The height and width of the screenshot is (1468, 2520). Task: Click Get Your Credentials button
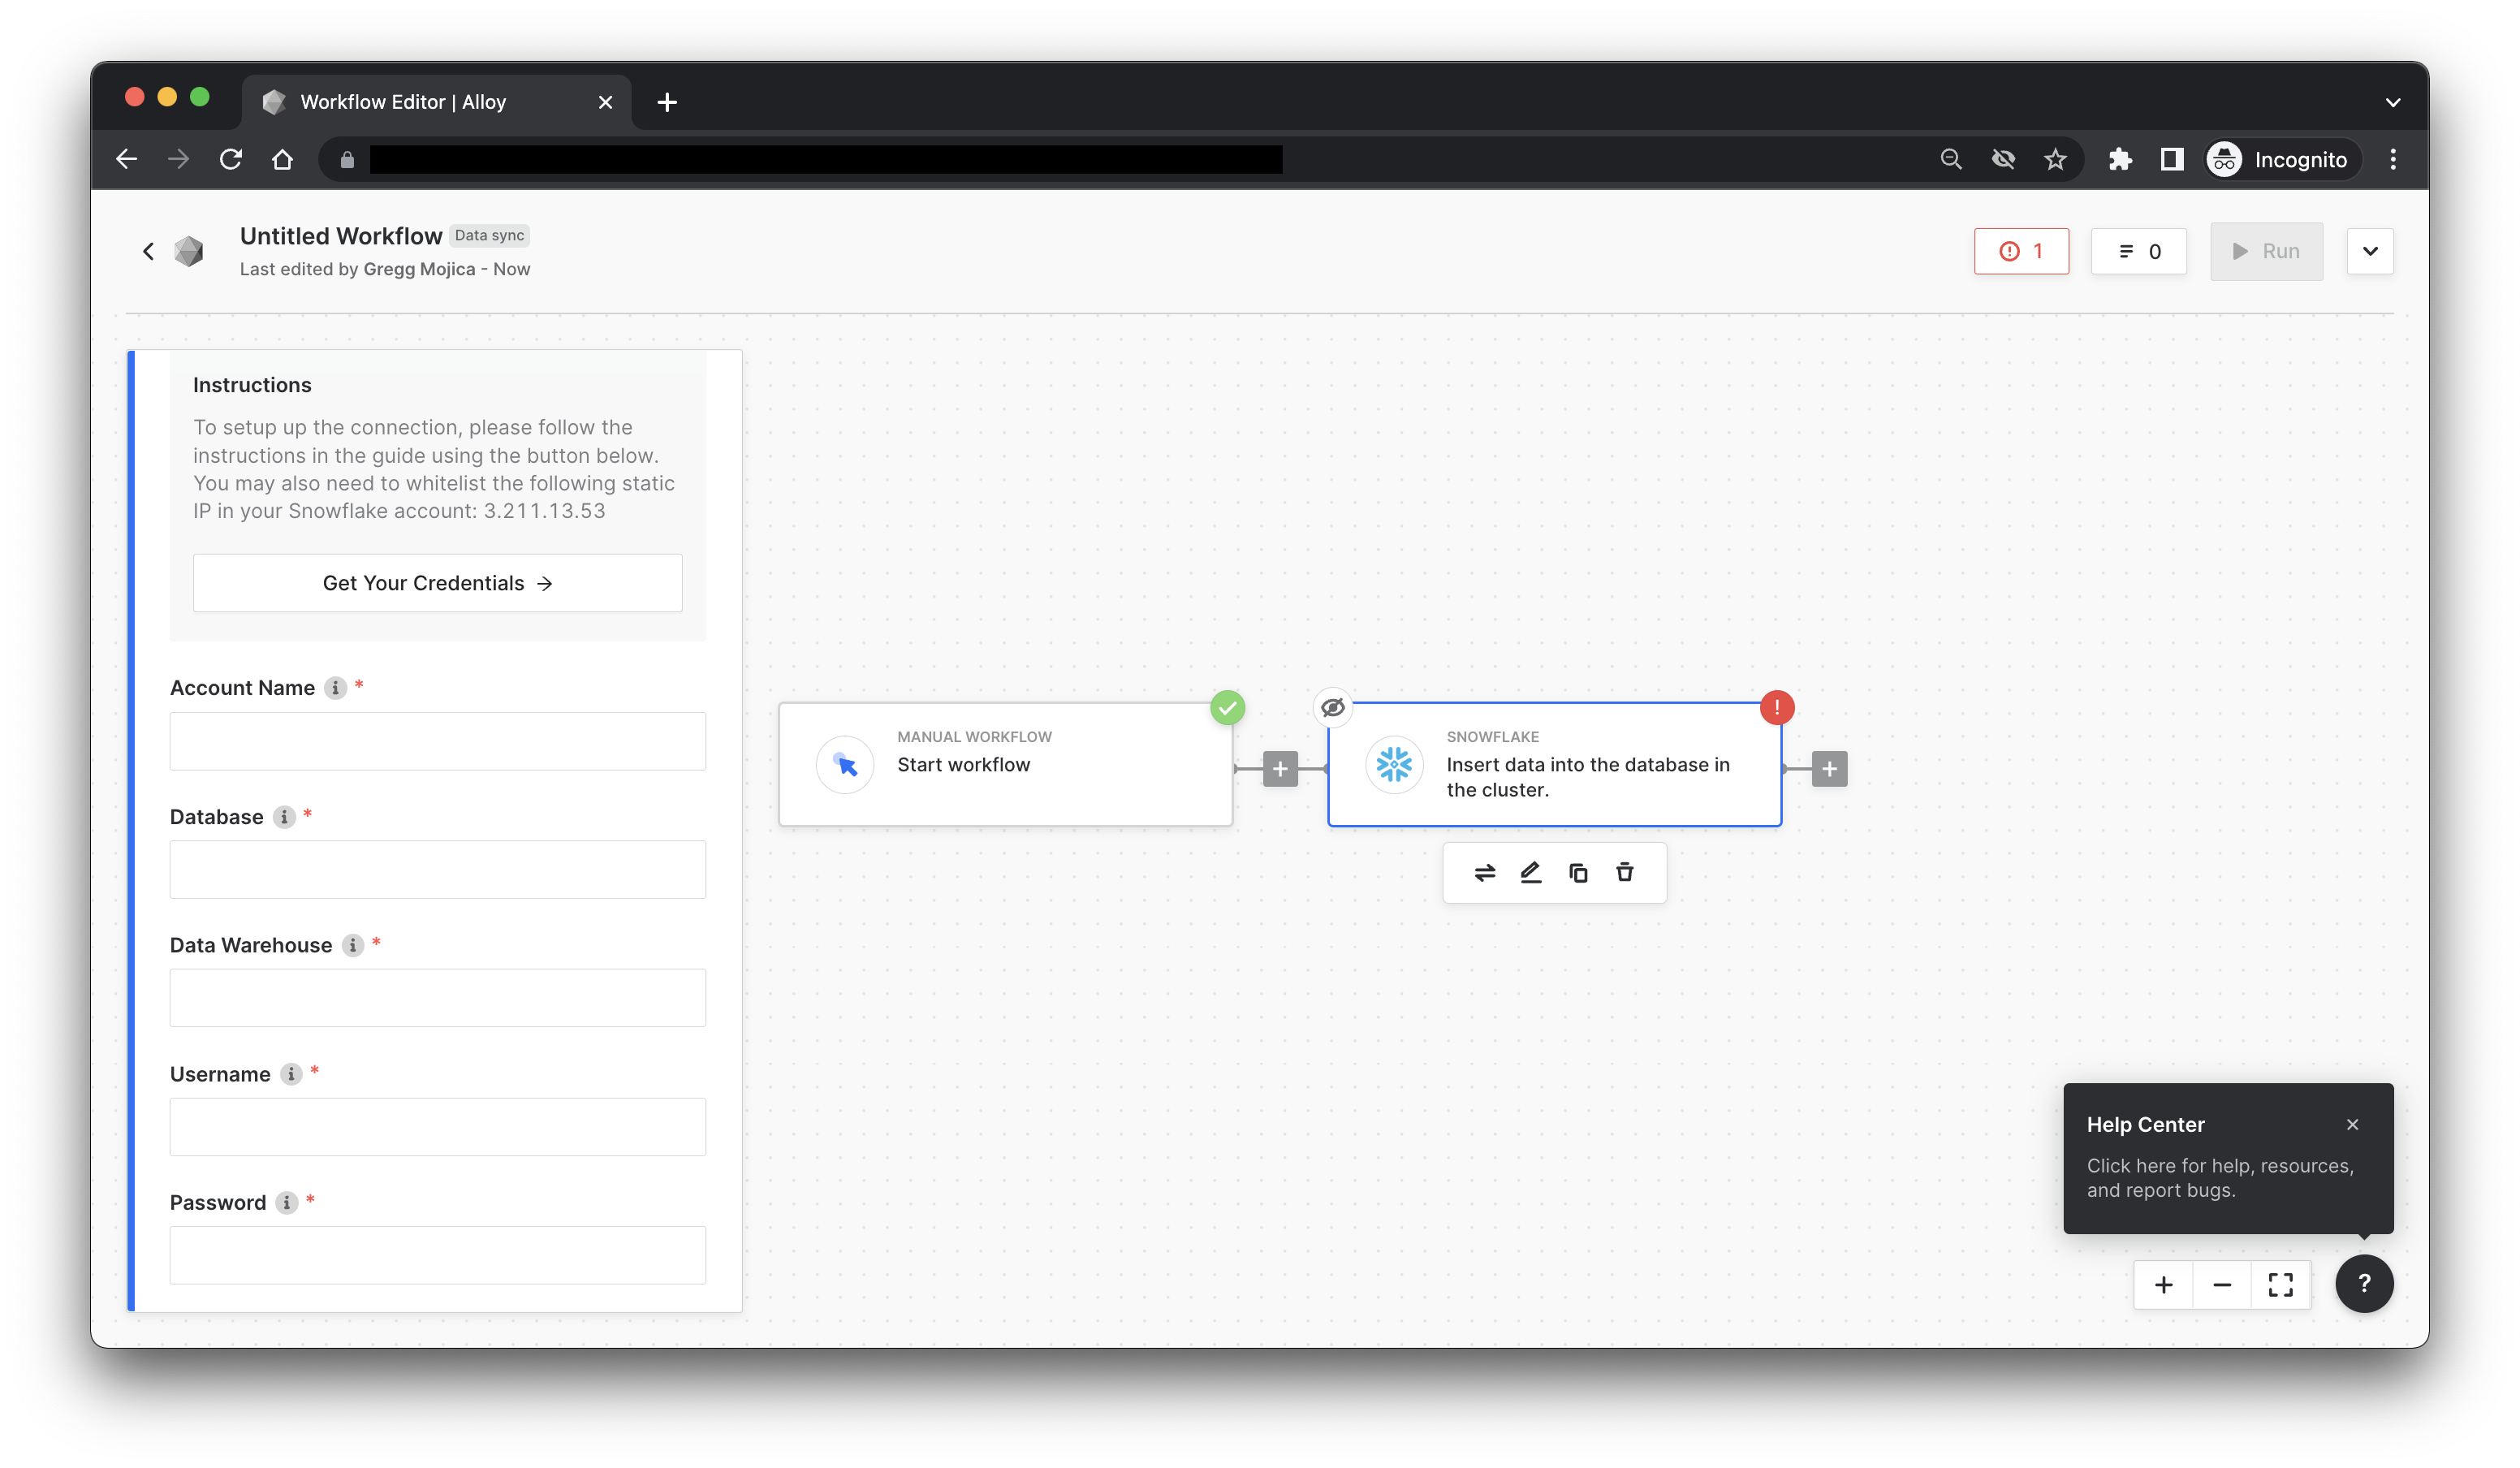point(437,583)
